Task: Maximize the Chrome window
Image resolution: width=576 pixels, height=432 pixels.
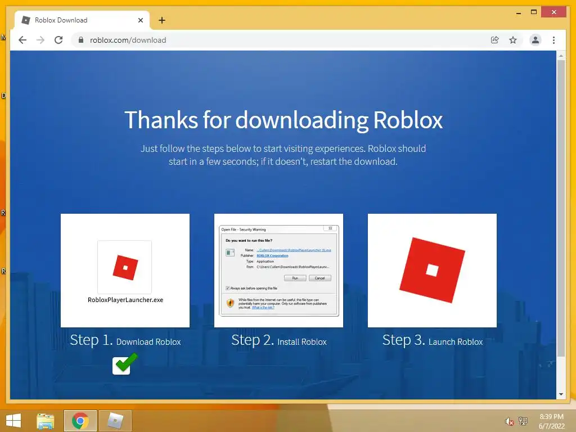Action: 534,12
